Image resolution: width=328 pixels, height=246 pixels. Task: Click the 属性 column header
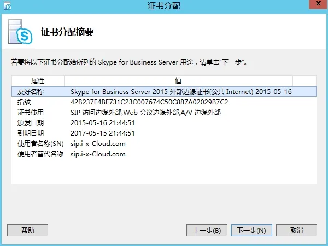pyautogui.click(x=38, y=80)
